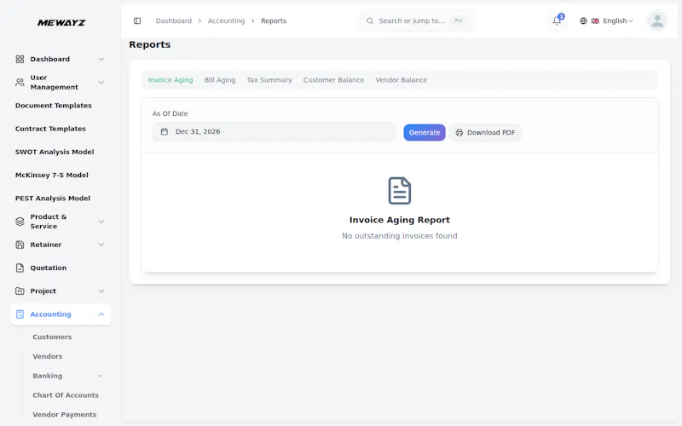Go to Dashboard breadcrumb

[174, 20]
